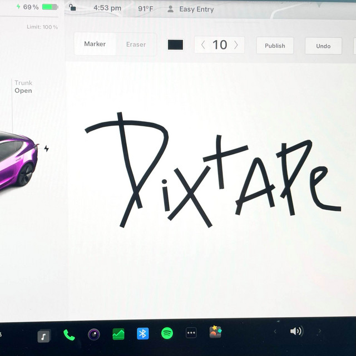The width and height of the screenshot is (356, 356).
Task: Launch the camera app icon
Action: pyautogui.click(x=94, y=335)
